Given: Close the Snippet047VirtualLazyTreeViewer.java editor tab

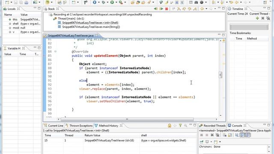Looking at the screenshot, I should pos(96,36).
